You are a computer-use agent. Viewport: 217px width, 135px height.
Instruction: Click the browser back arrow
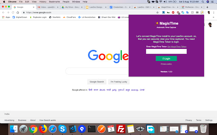(x=3, y=12)
